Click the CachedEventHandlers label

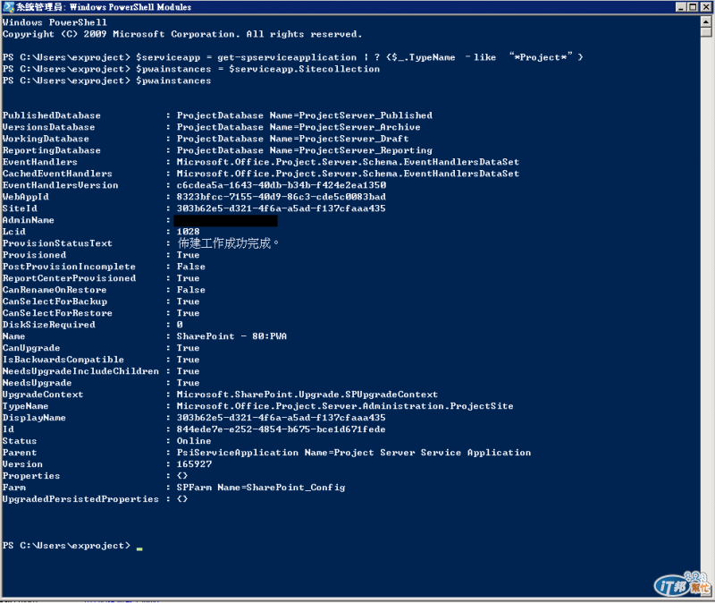(57, 174)
